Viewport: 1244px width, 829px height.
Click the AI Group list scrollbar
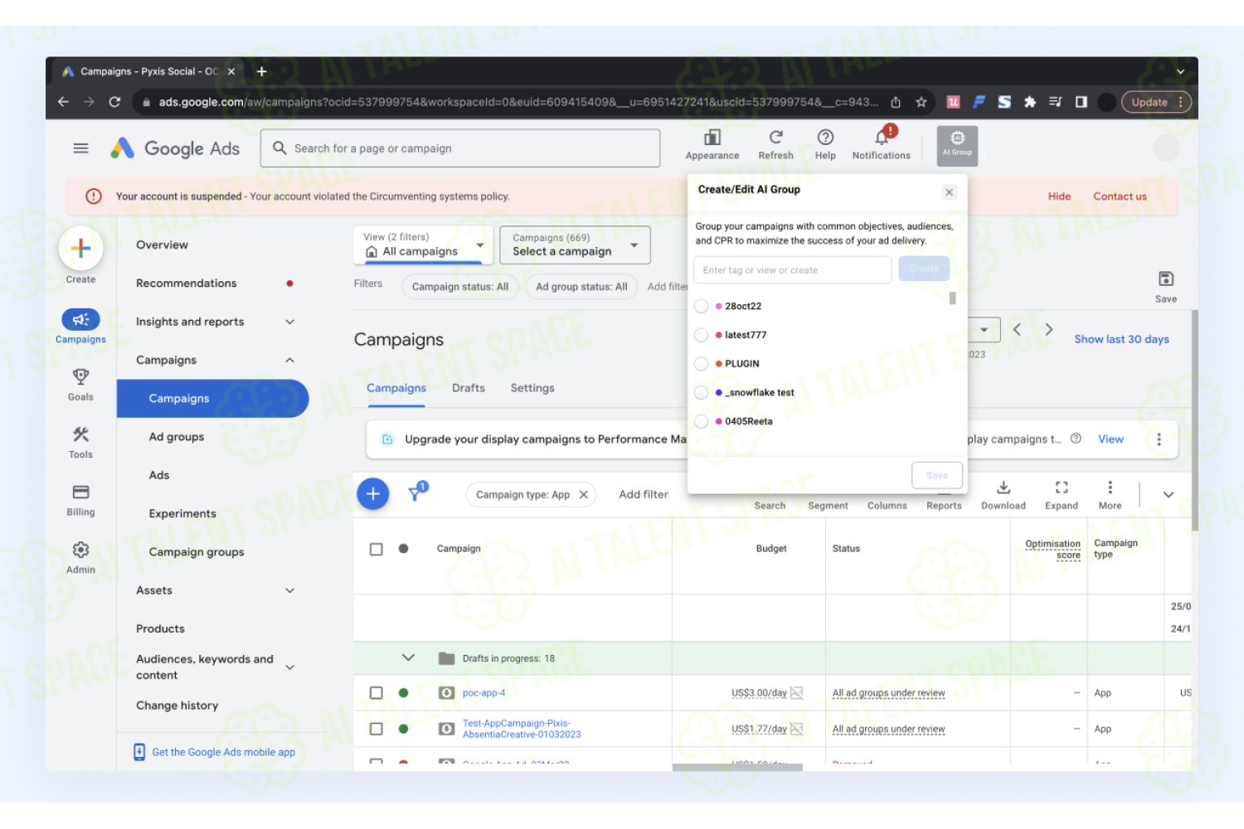(952, 298)
